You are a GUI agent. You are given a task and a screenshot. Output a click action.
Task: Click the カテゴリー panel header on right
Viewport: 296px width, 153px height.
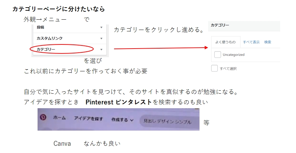220,25
